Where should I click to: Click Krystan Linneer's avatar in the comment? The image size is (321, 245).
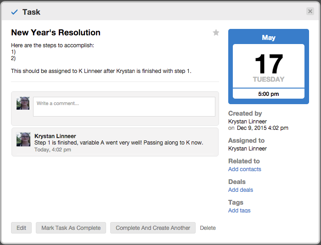pyautogui.click(x=23, y=139)
